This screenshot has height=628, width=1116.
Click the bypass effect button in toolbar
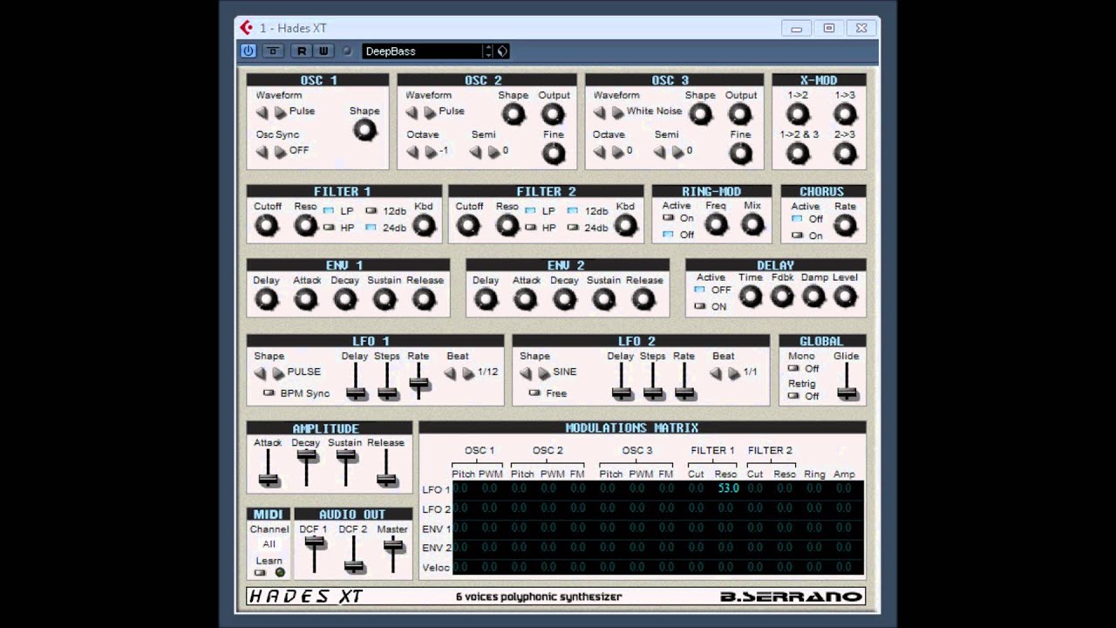[x=273, y=51]
